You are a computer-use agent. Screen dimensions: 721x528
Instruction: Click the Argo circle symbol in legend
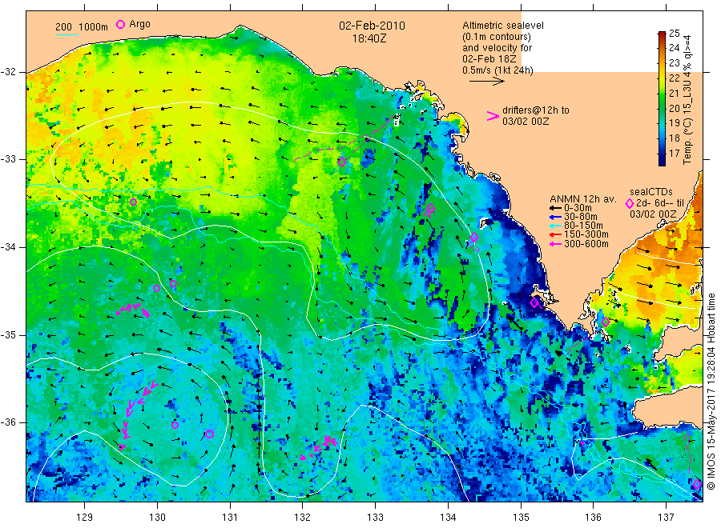point(120,24)
